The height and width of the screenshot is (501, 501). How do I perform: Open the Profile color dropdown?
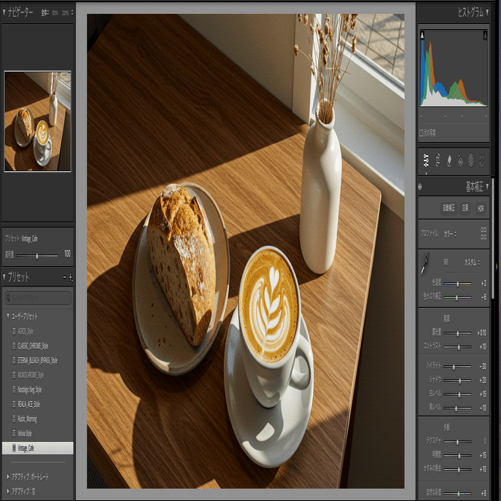coord(450,234)
